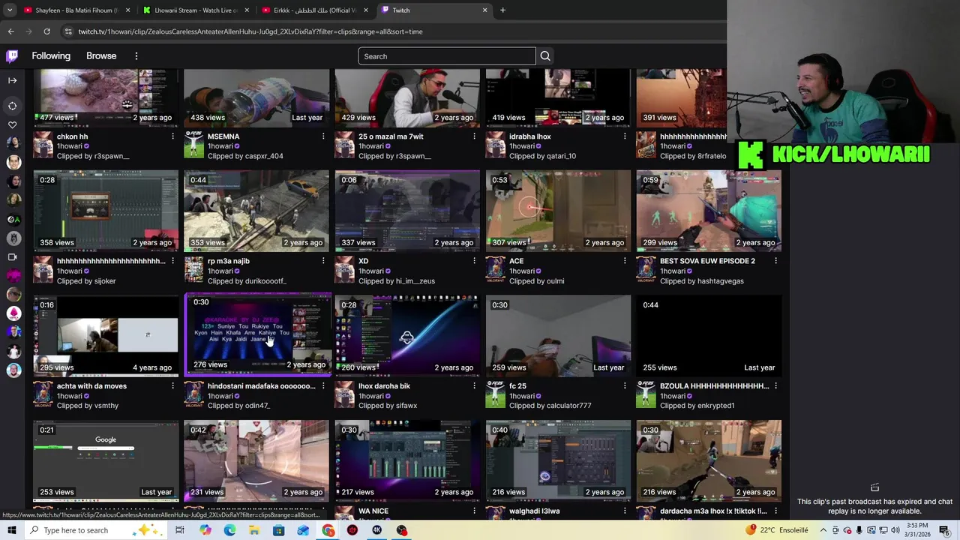Open hindostani madafaka clip thumbnail
Viewport: 960px width, 540px height.
click(257, 334)
